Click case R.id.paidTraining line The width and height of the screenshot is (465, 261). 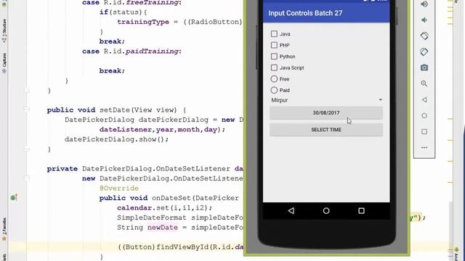(132, 51)
